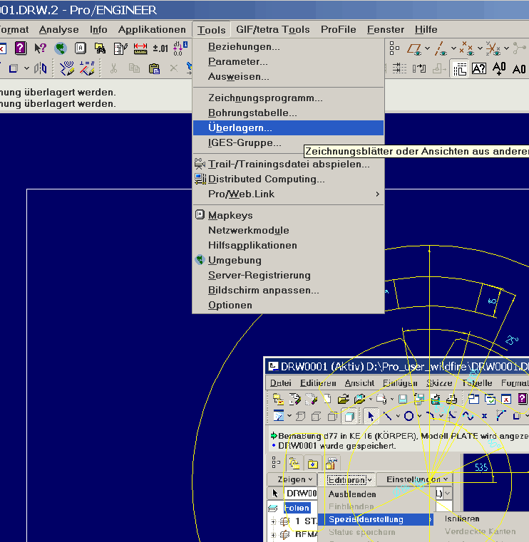Open Skizze menu in DRW0001 window
The image size is (529, 542).
(x=439, y=383)
